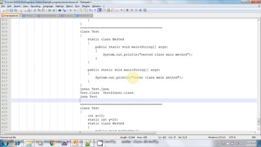The image size is (261, 147).
Task: Open the Function List toolbar icon
Action: [113, 10]
